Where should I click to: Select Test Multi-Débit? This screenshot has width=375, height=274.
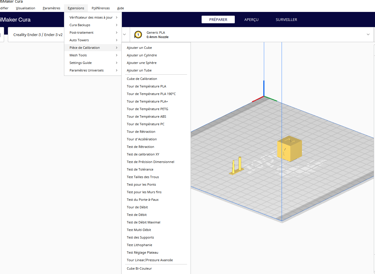(156, 230)
